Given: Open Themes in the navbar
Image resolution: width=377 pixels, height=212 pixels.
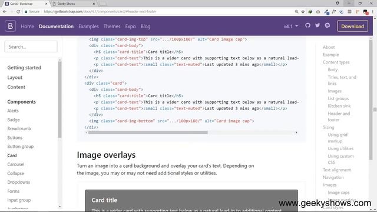Looking at the screenshot, I should point(112,26).
